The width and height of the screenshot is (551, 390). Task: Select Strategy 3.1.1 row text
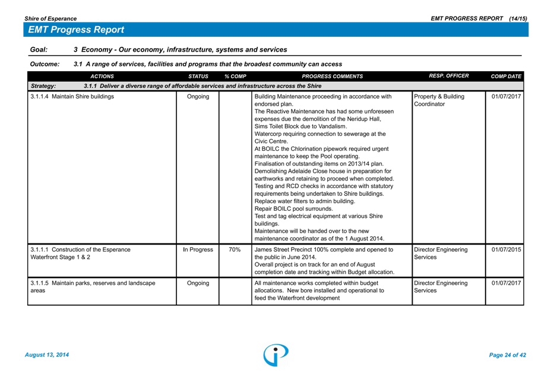click(x=202, y=86)
